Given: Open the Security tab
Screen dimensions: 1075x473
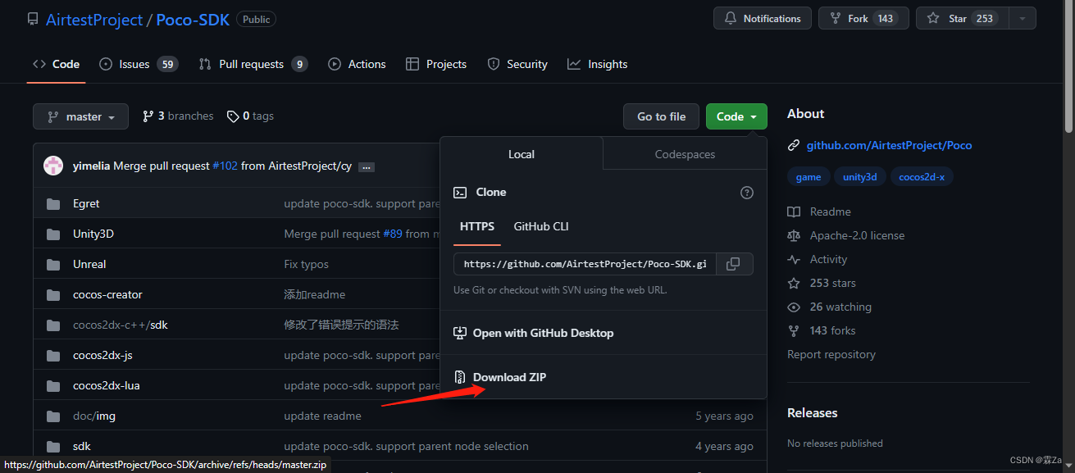Looking at the screenshot, I should coord(517,64).
